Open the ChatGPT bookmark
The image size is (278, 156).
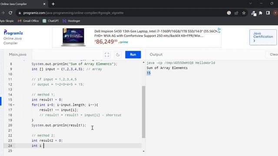click(x=51, y=21)
